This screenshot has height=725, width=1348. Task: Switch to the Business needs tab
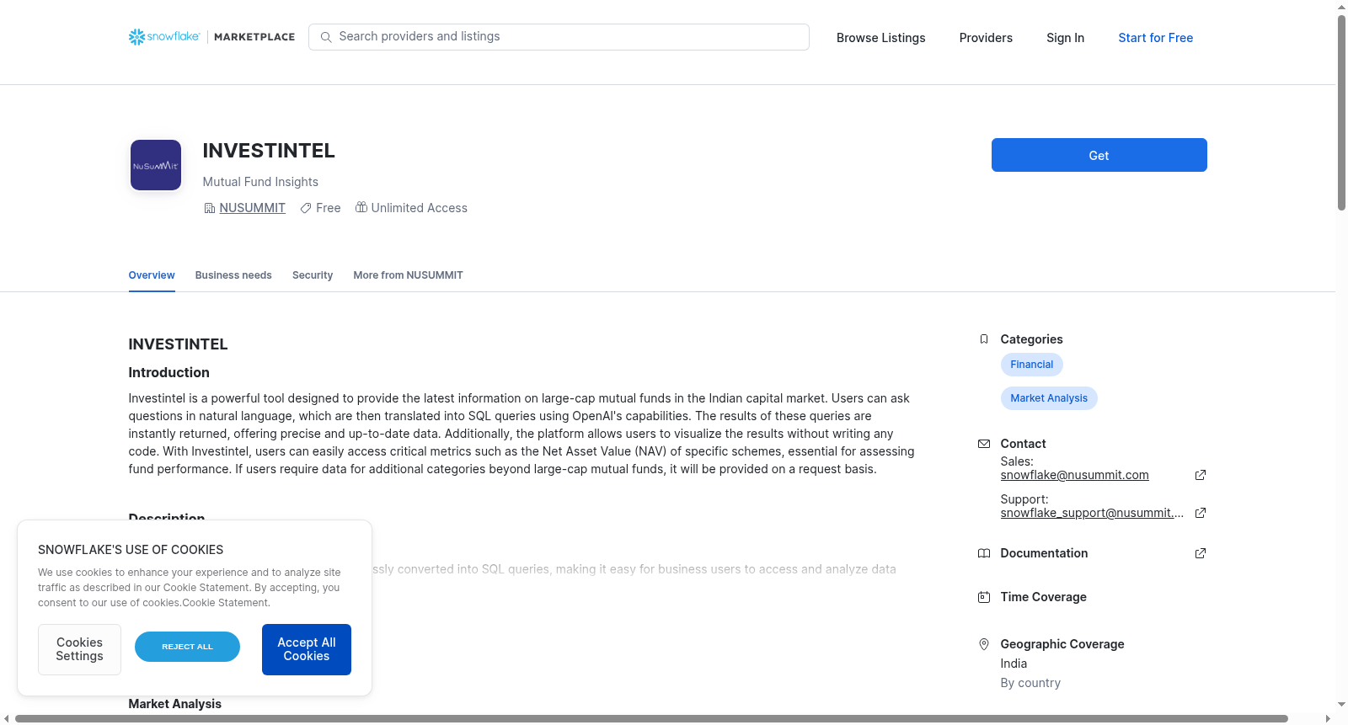pyautogui.click(x=233, y=275)
